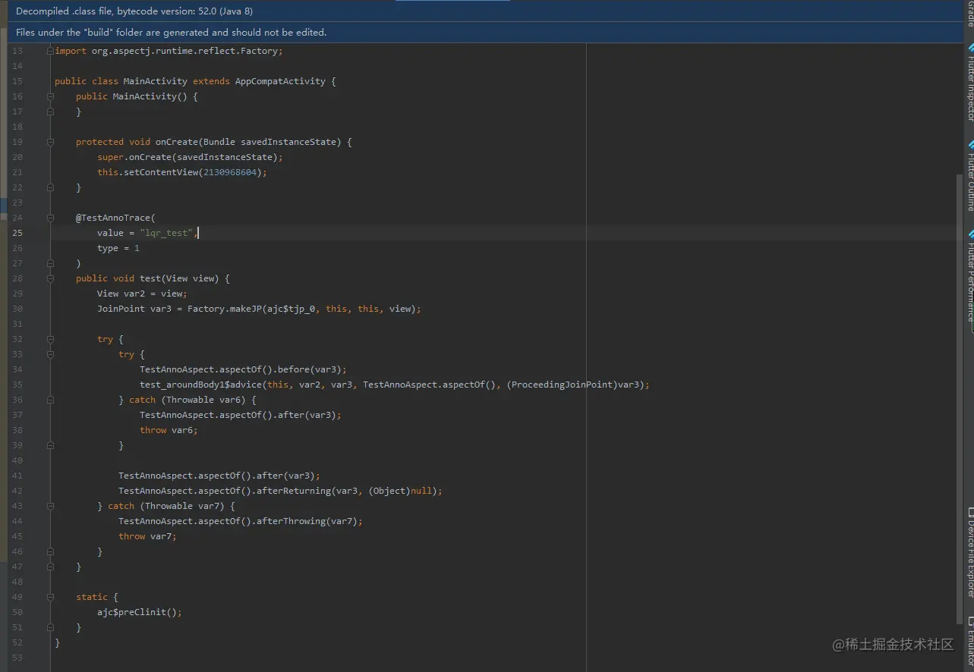Collapse the onCreate method at line 19
This screenshot has height=672, width=974.
(x=50, y=142)
